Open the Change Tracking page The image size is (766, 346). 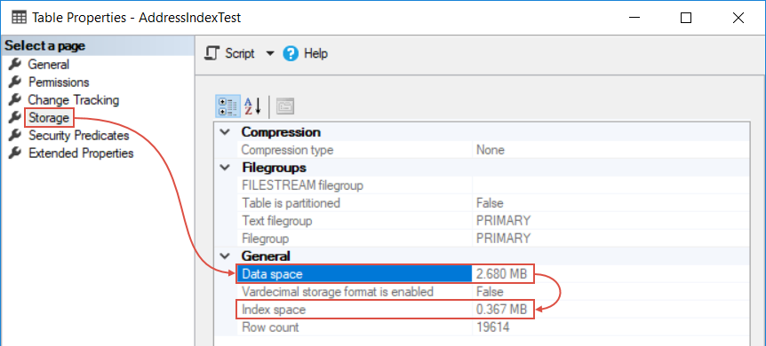pyautogui.click(x=73, y=99)
